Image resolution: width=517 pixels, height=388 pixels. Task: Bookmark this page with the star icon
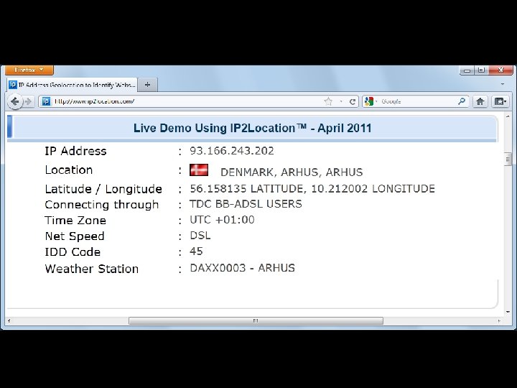click(328, 101)
